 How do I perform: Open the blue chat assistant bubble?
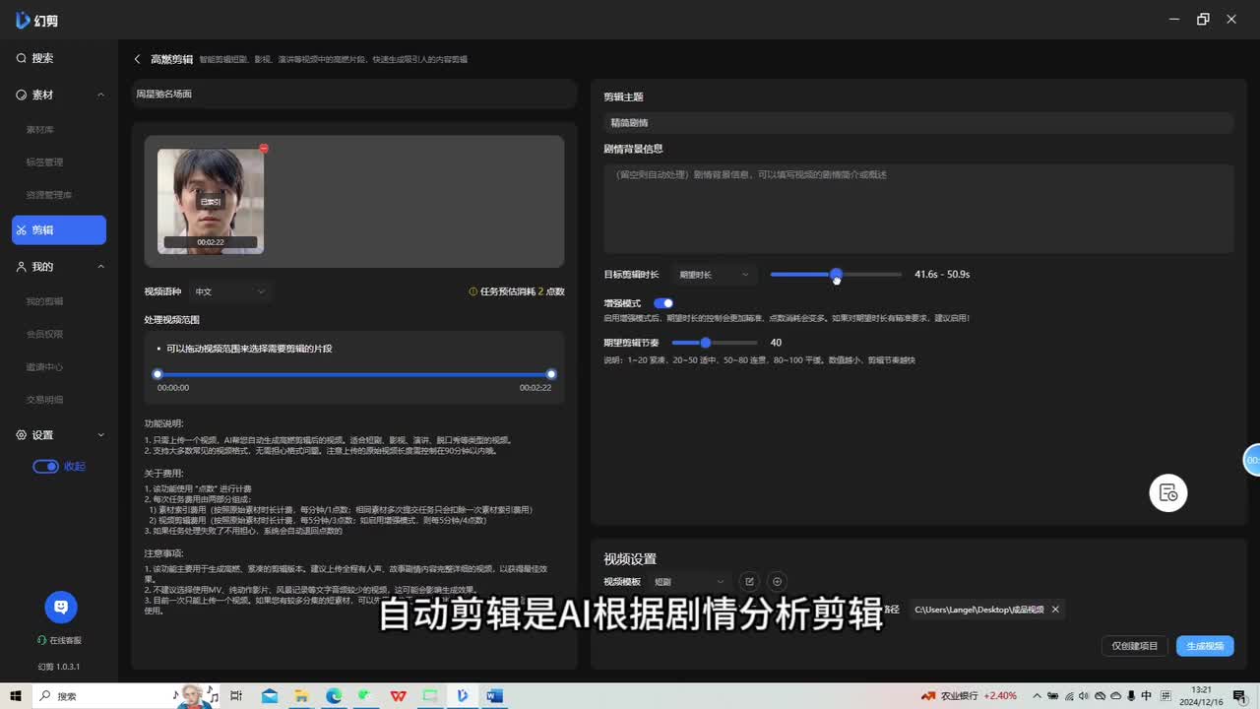pos(61,608)
